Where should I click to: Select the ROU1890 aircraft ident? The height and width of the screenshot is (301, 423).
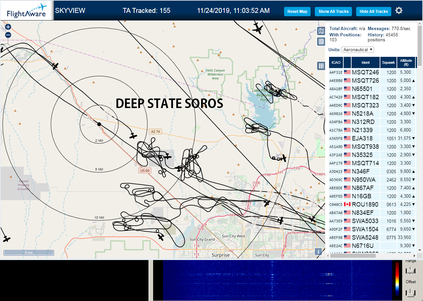(x=365, y=205)
